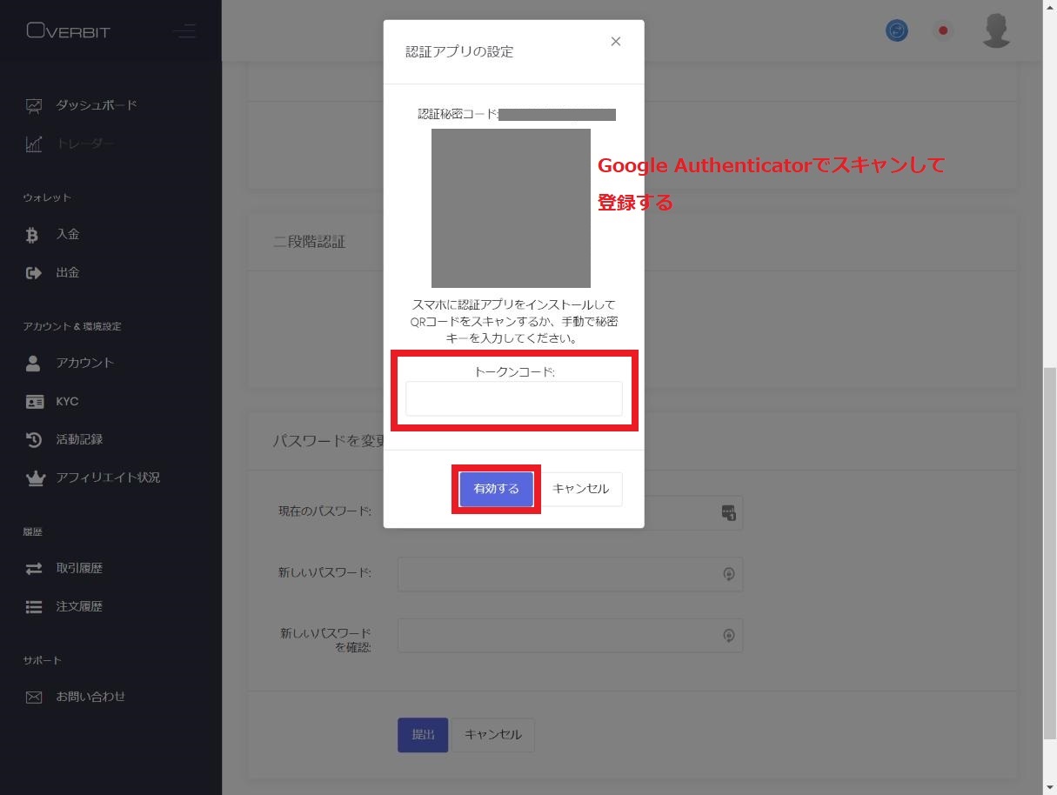Click the crown icon beside アフィリエイト状況
Viewport: 1057px width, 795px height.
click(35, 478)
